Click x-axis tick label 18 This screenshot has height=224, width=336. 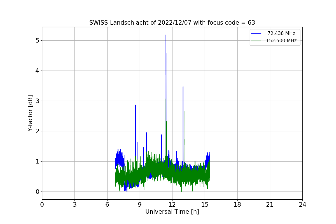[x=237, y=205]
